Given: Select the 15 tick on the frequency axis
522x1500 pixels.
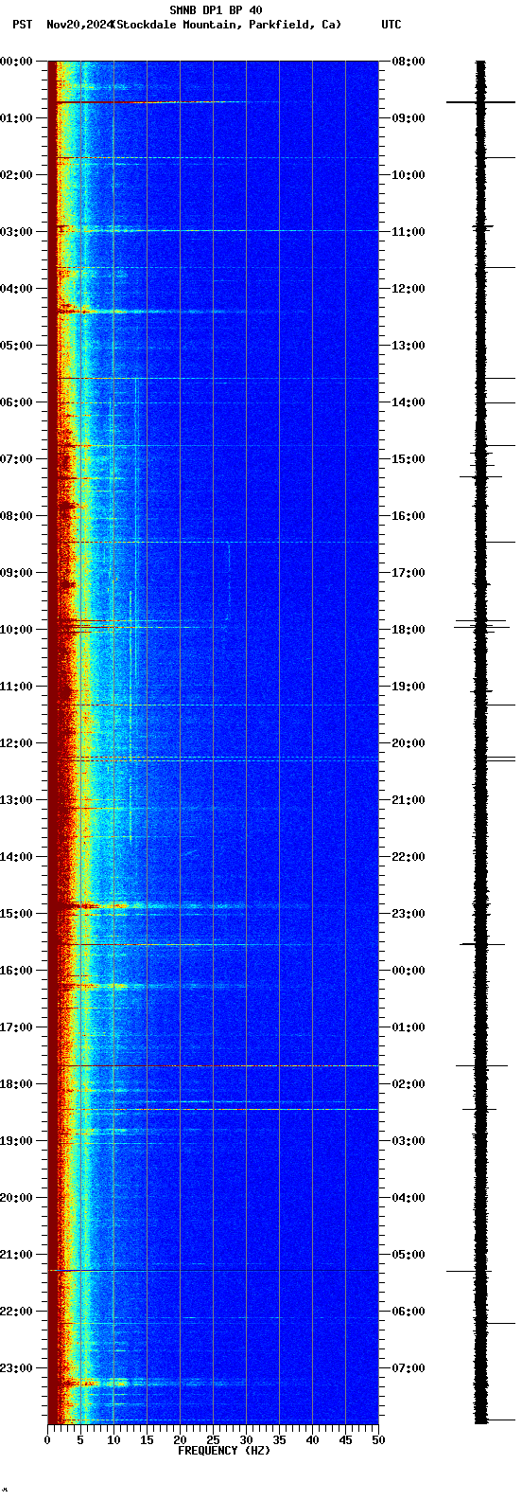Looking at the screenshot, I should pos(147,1440).
